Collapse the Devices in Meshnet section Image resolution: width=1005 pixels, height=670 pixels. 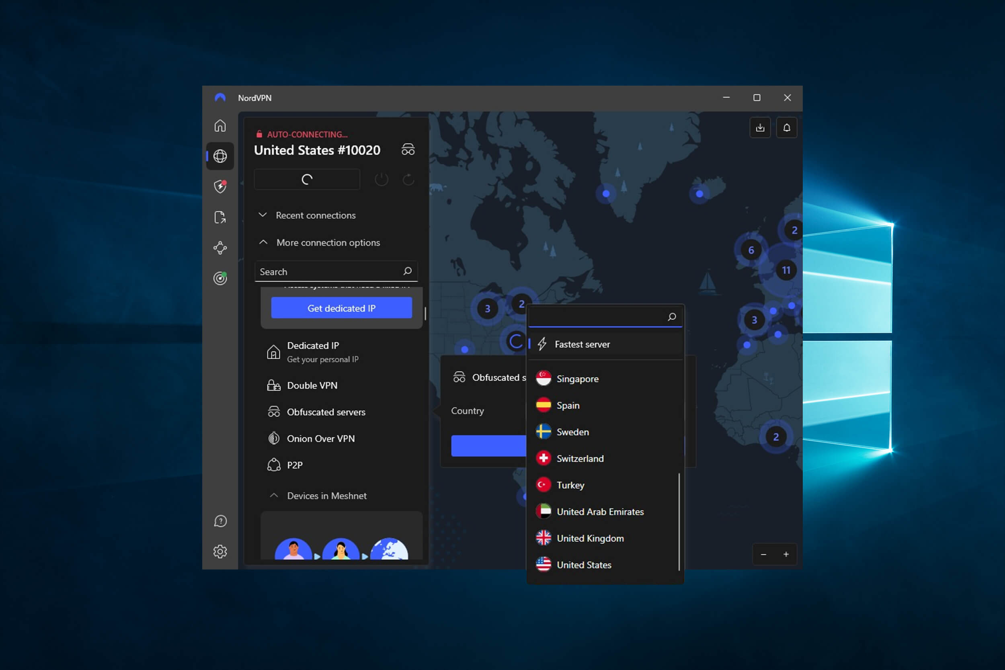pos(273,495)
